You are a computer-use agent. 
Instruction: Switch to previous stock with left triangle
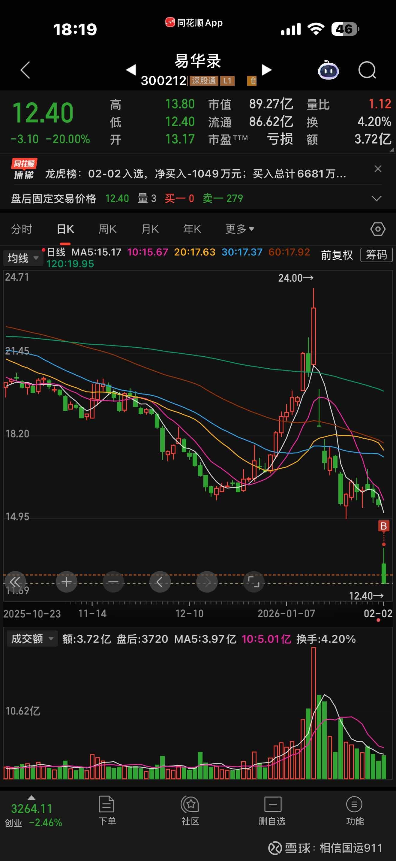coord(131,70)
